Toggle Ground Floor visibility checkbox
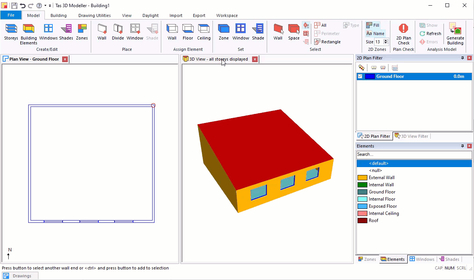 [x=360, y=76]
